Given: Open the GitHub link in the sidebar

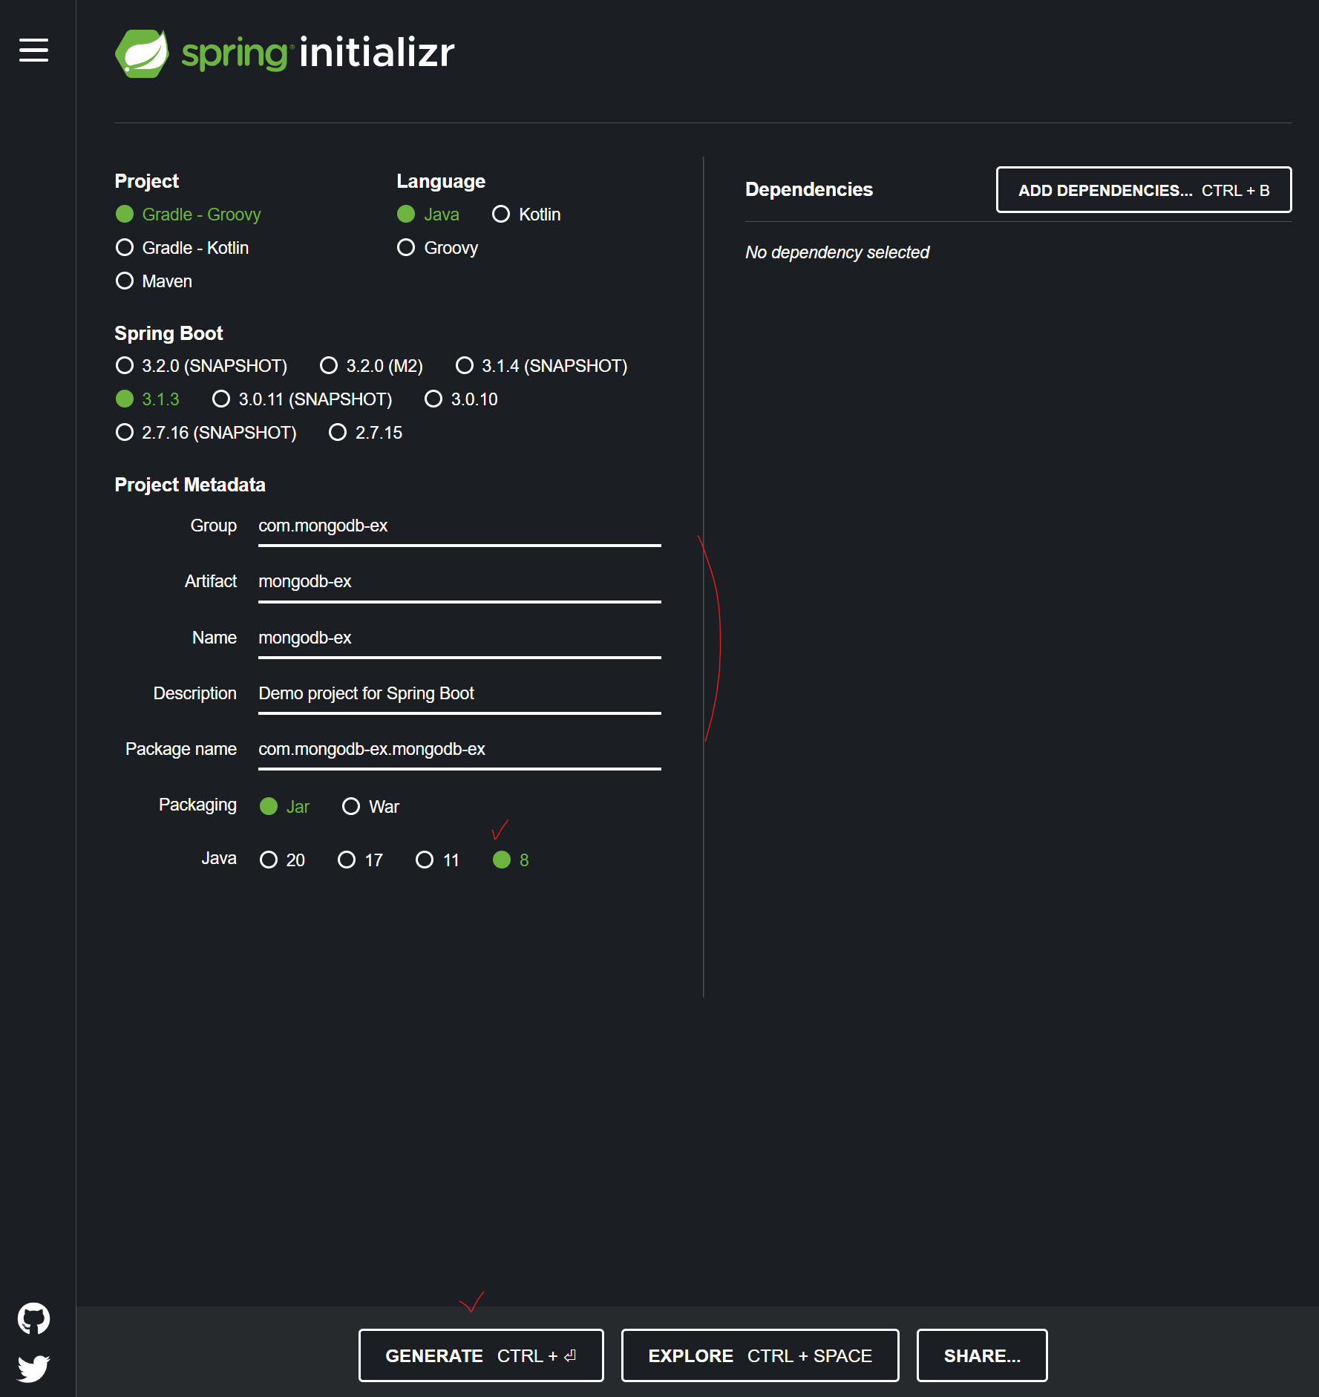Looking at the screenshot, I should pos(33,1318).
